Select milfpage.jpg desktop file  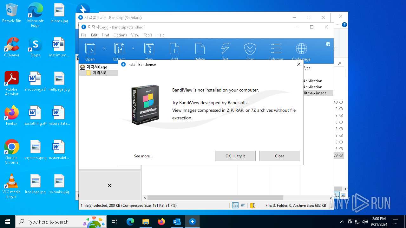59,82
